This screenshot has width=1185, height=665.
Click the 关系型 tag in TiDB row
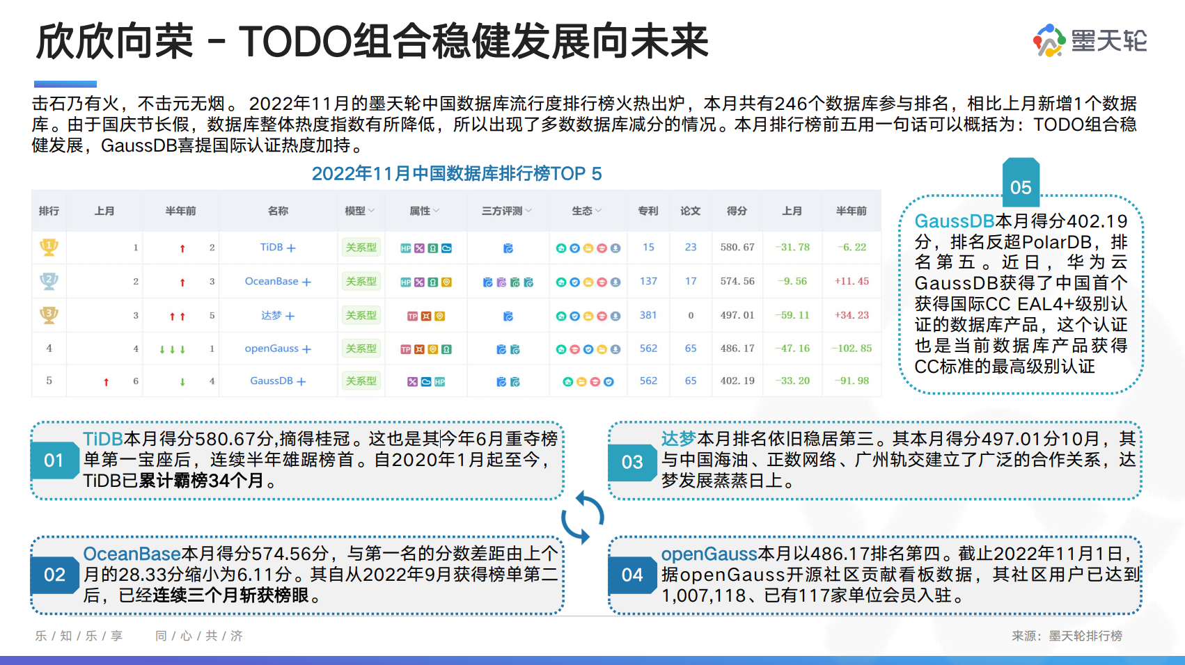[361, 248]
